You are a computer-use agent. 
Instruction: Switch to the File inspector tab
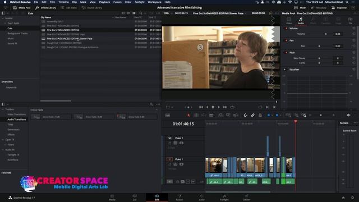[x=350, y=21]
